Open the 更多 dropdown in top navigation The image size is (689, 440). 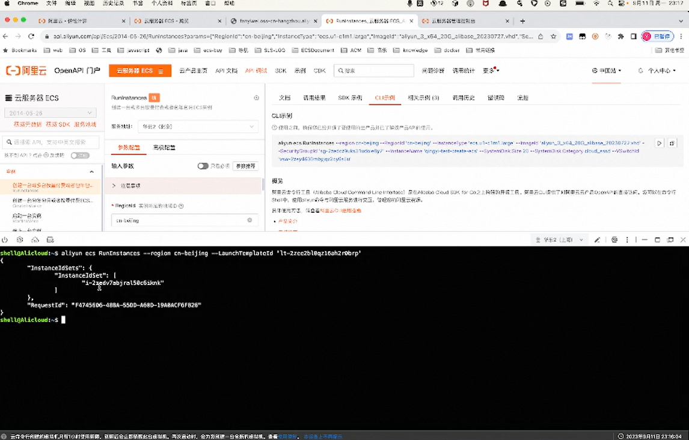(x=491, y=70)
